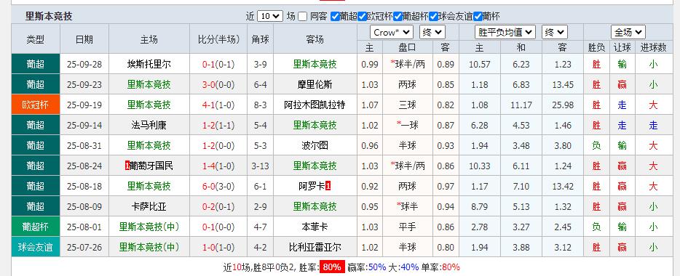Uncheck the 葡超杯 filter checkbox
This screenshot has height=276, width=680.
click(398, 17)
